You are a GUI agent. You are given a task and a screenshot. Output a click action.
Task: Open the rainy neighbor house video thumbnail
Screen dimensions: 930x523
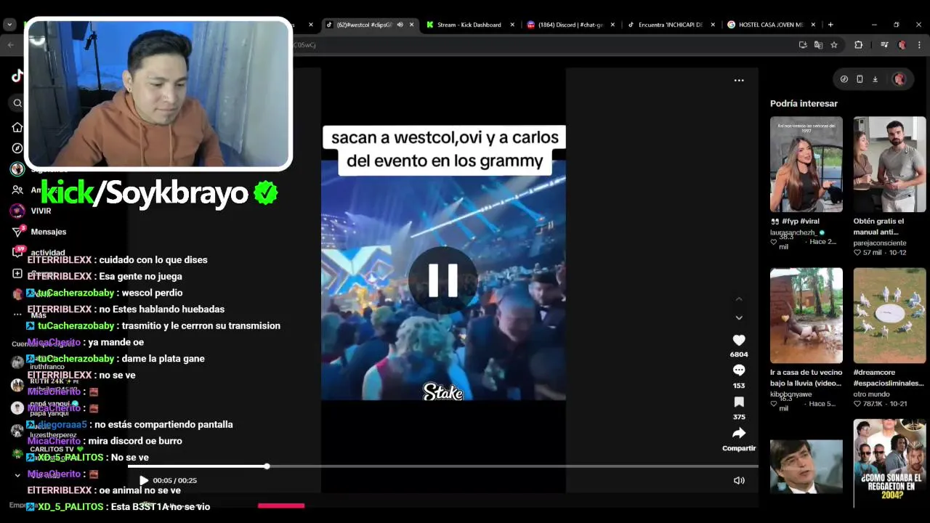pyautogui.click(x=806, y=315)
